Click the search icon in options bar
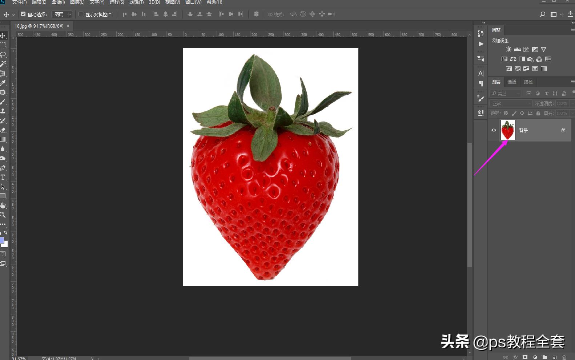This screenshot has height=360, width=575. [542, 14]
